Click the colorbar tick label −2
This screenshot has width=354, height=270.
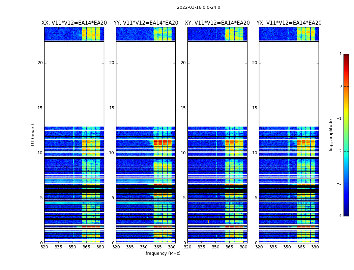click(339, 151)
